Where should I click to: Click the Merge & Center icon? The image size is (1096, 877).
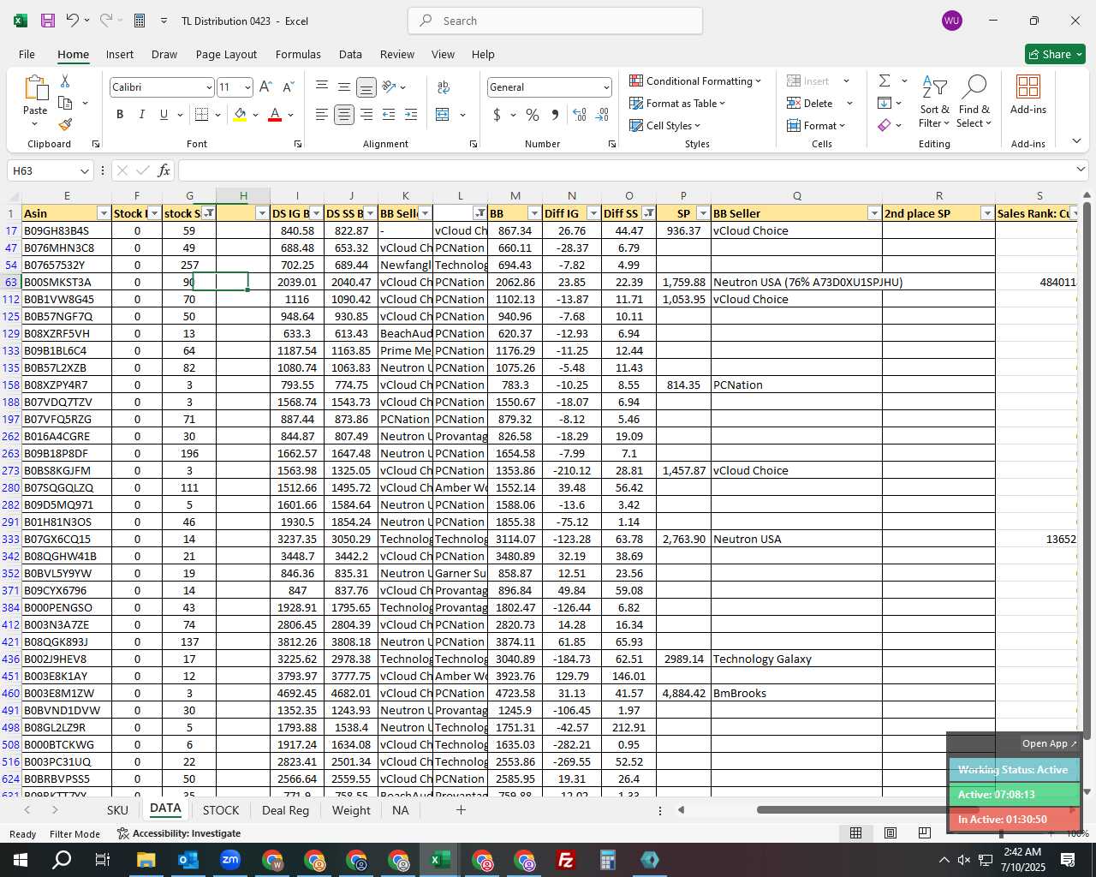(x=443, y=115)
